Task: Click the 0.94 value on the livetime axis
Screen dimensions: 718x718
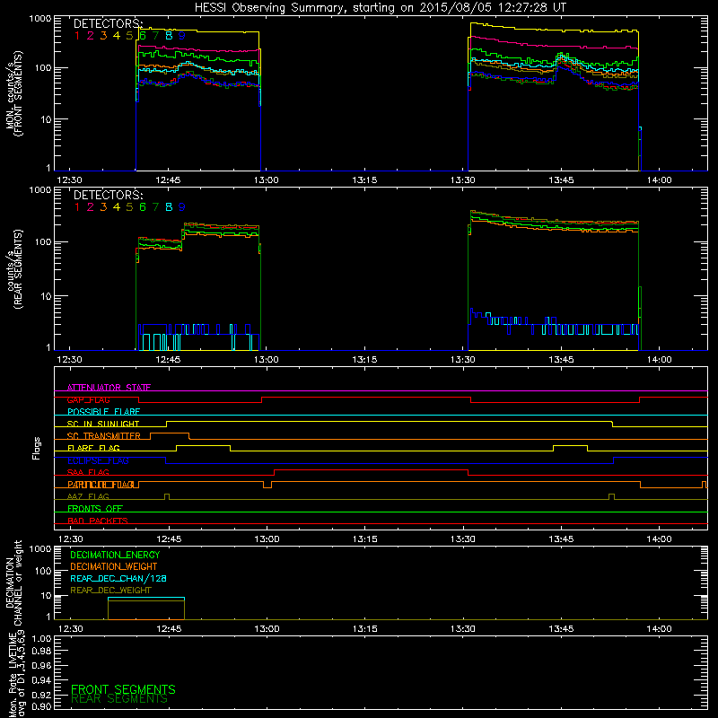Action: (x=41, y=680)
